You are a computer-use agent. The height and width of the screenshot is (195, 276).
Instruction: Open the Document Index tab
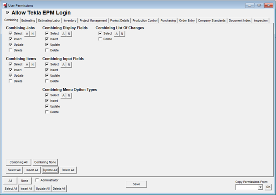click(x=240, y=21)
